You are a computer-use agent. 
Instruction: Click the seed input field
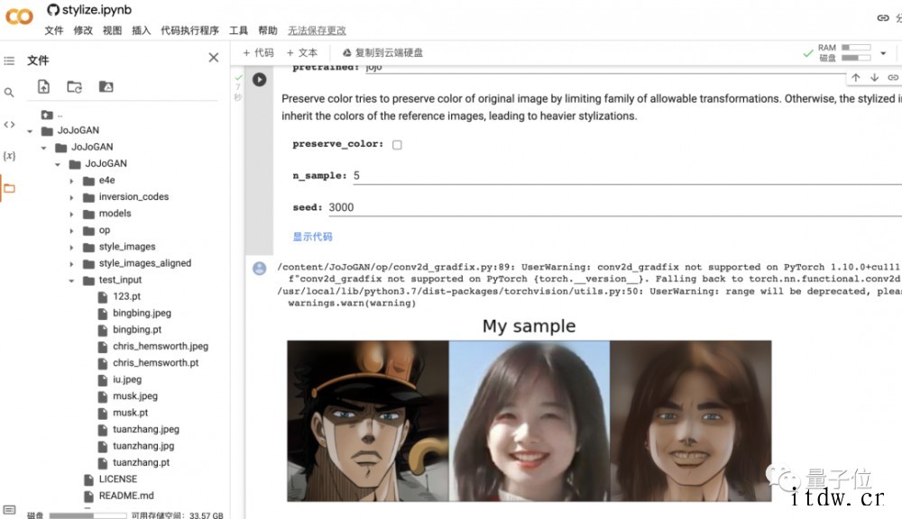point(615,207)
